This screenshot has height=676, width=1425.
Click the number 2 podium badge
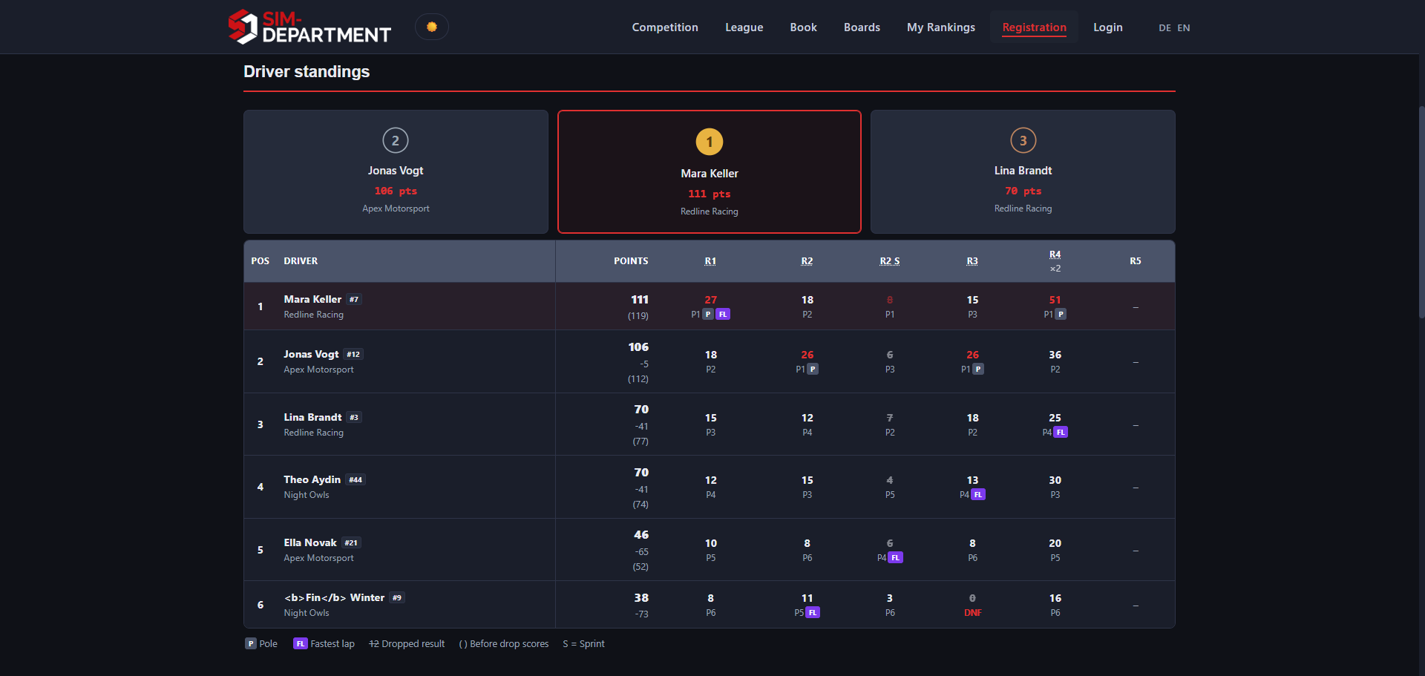tap(396, 140)
